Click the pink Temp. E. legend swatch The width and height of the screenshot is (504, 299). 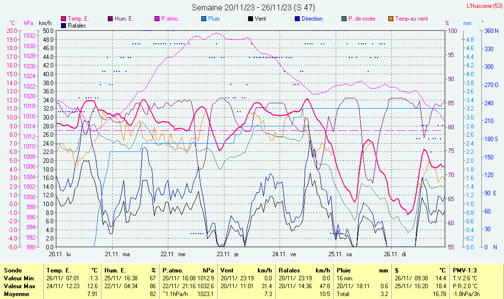tap(63, 19)
